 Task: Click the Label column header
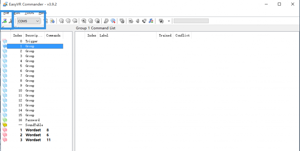click(x=127, y=35)
